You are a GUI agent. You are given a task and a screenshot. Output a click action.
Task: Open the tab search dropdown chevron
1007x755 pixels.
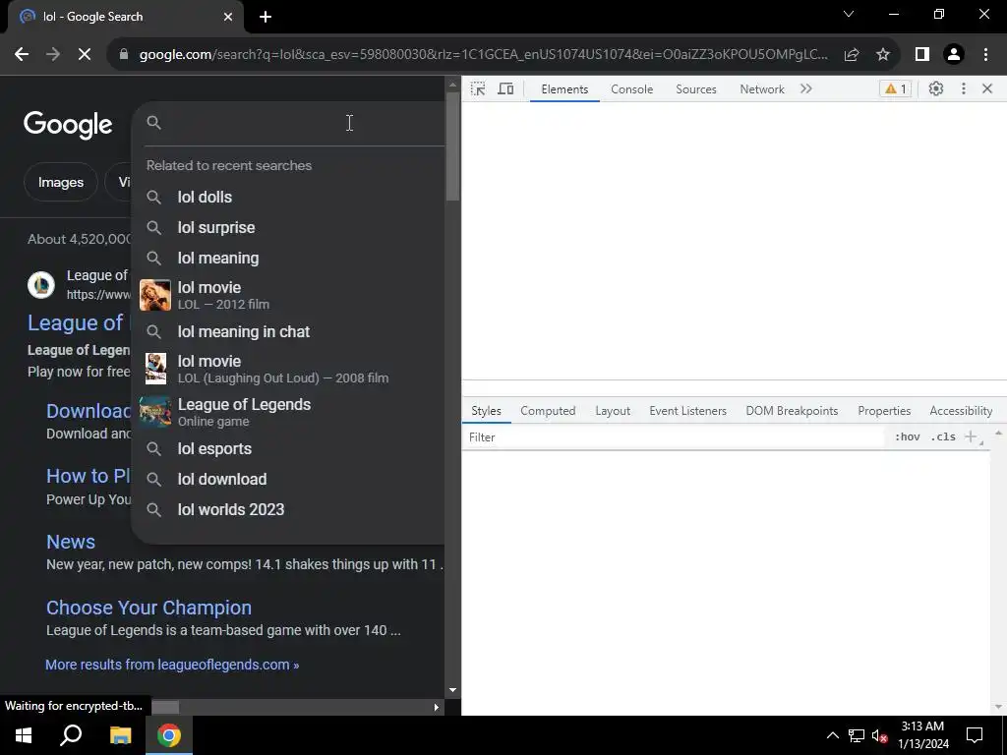tap(849, 14)
